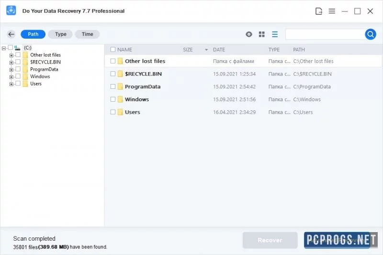Sort by SIZE column header

click(x=188, y=50)
